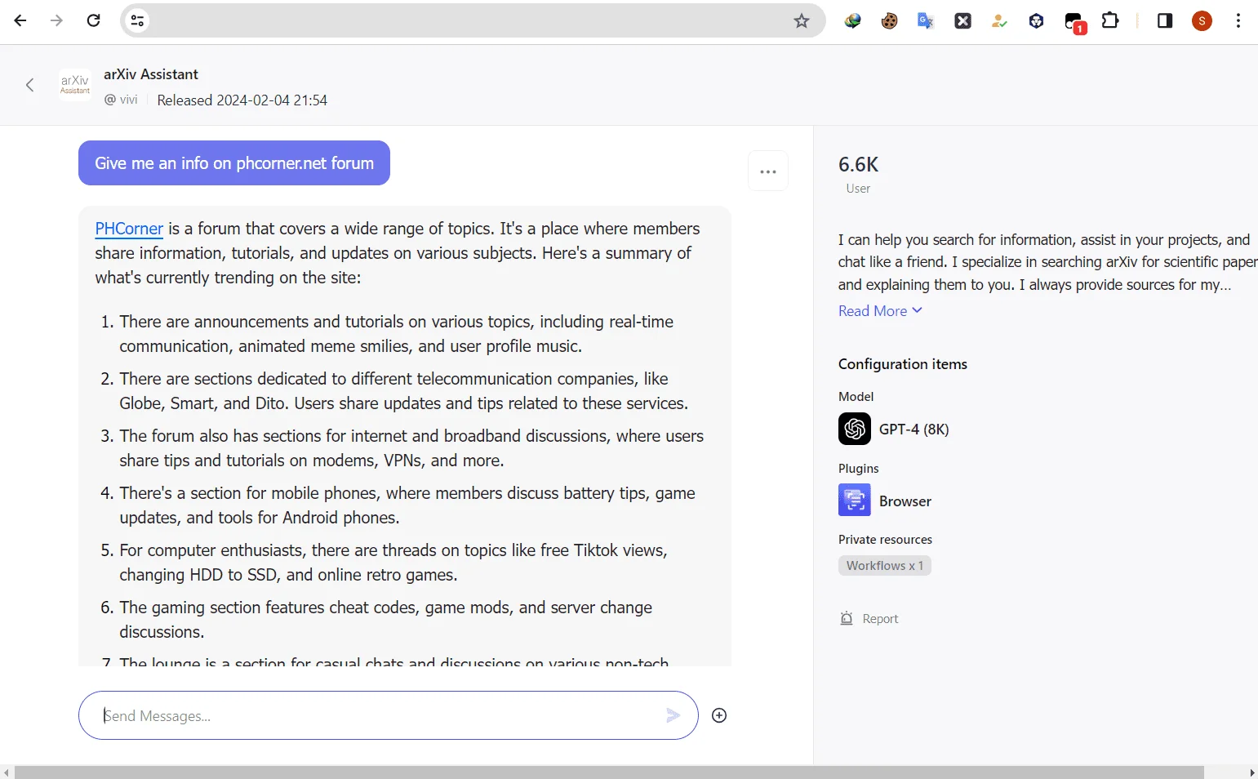Click the colorful globe extension icon

click(853, 21)
